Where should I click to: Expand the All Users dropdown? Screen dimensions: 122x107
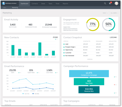(x=114, y=13)
